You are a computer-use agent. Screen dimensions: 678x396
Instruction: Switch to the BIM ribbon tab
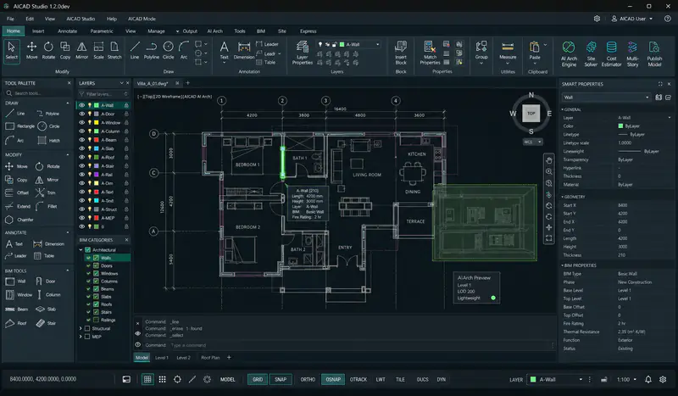click(x=261, y=31)
